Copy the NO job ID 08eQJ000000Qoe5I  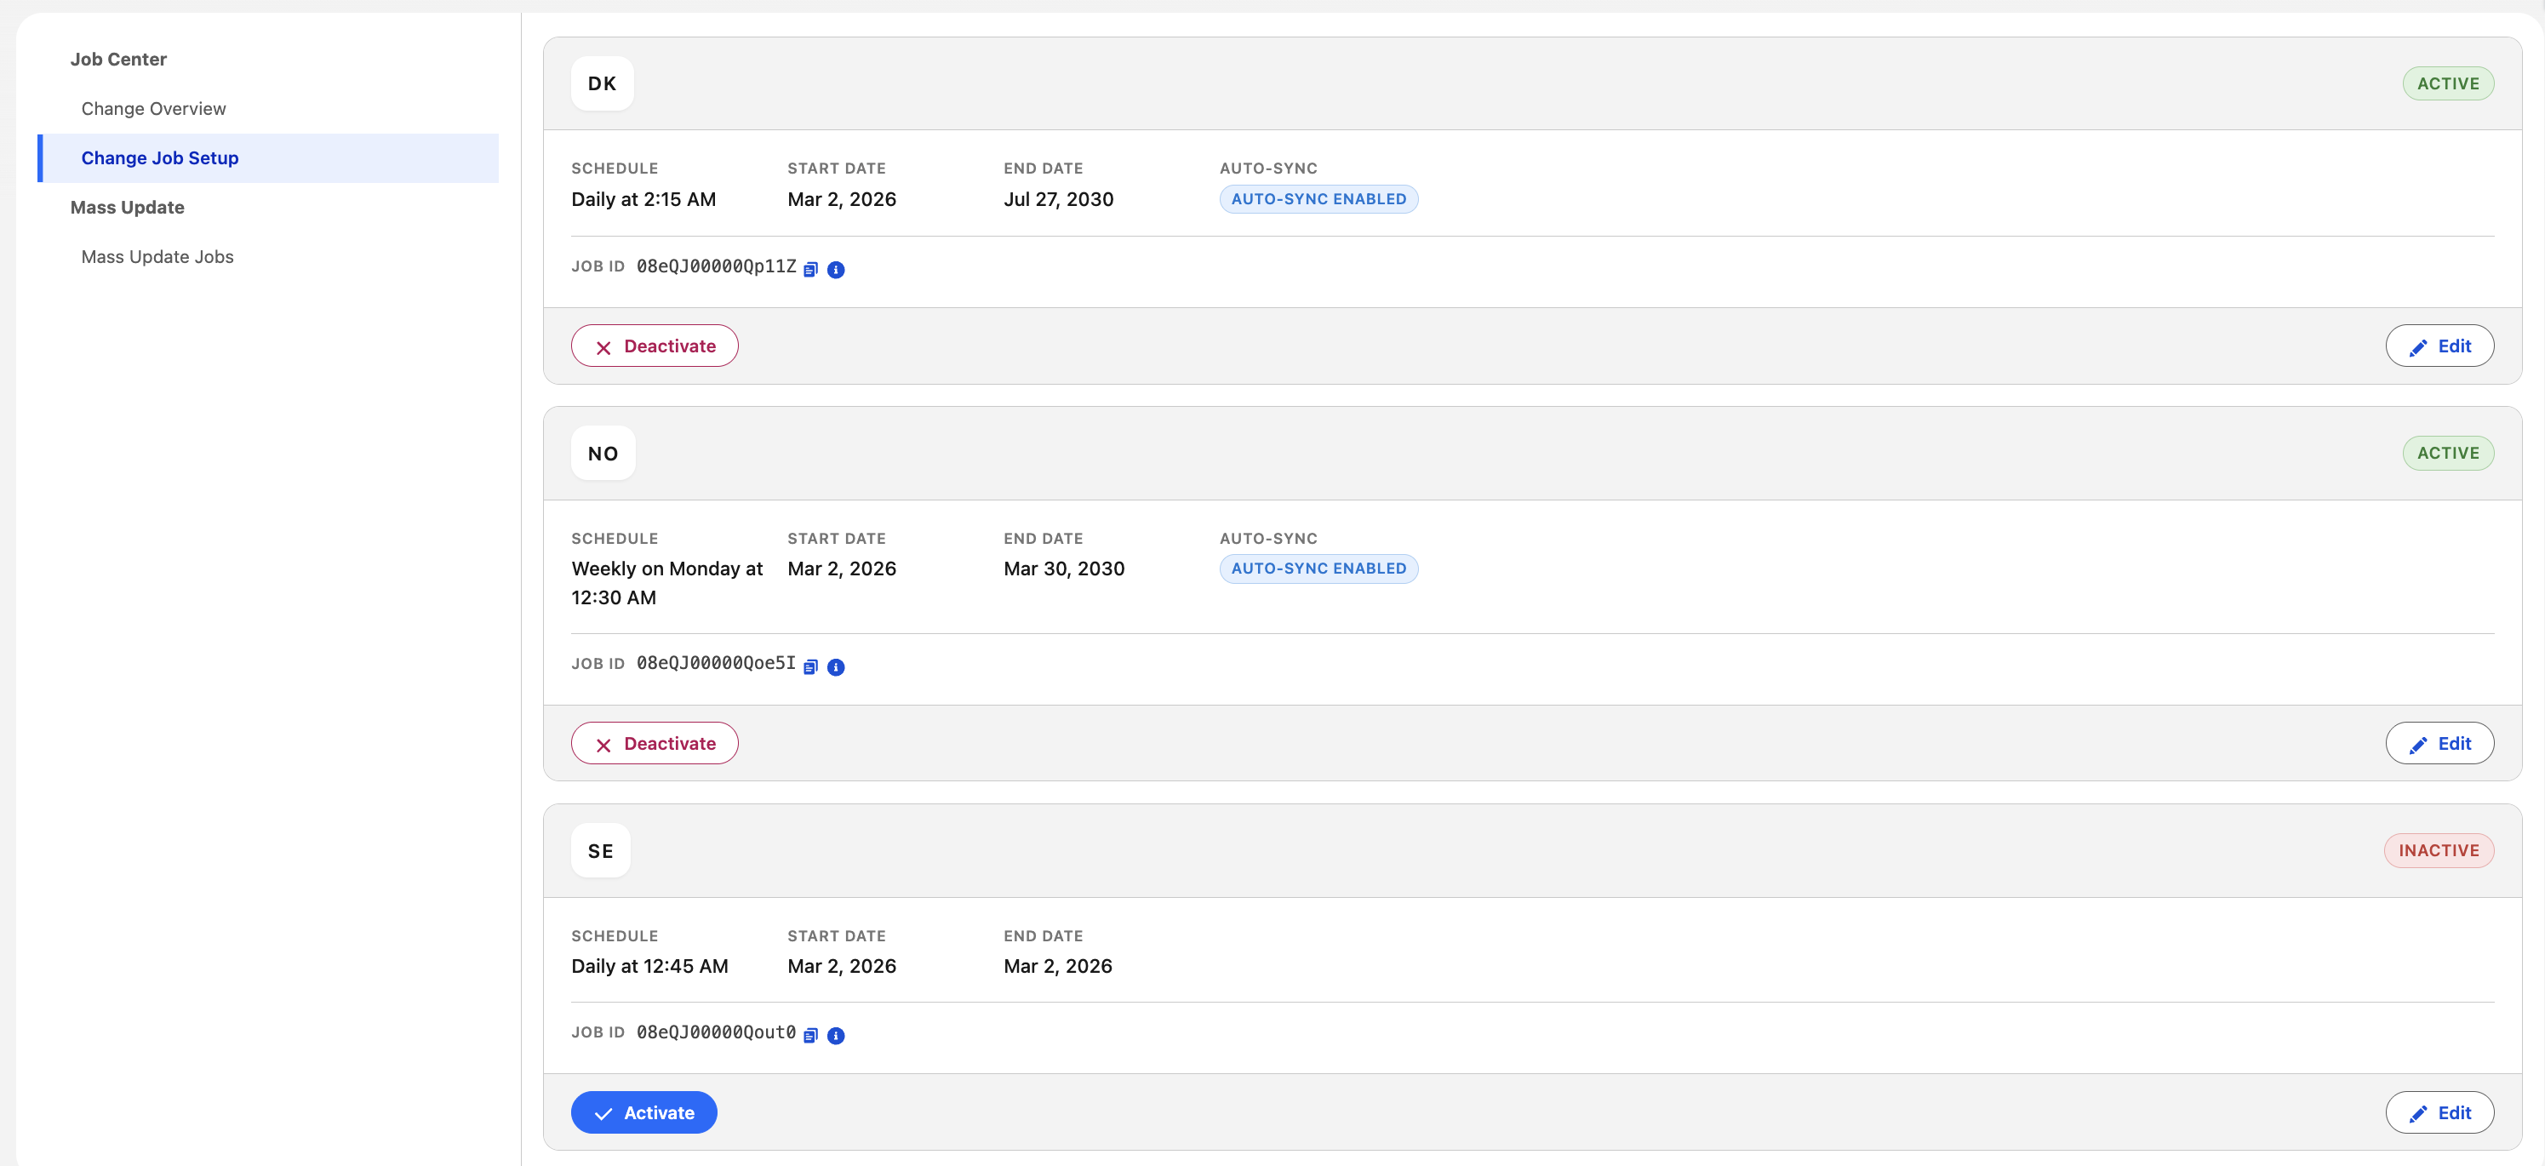tap(810, 667)
